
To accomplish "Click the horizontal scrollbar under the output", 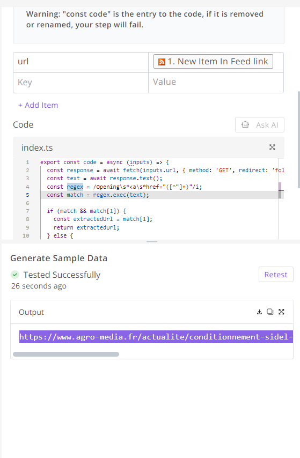I will click(66, 354).
